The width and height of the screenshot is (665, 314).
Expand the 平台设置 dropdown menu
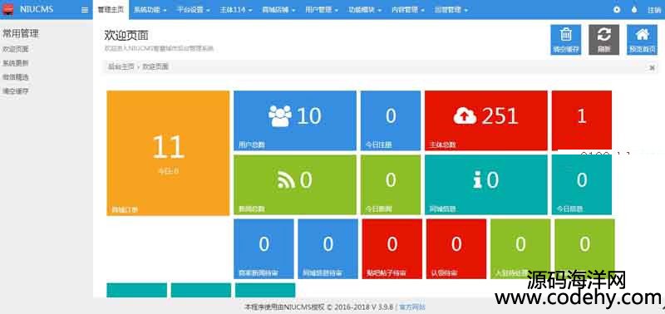[x=193, y=10]
